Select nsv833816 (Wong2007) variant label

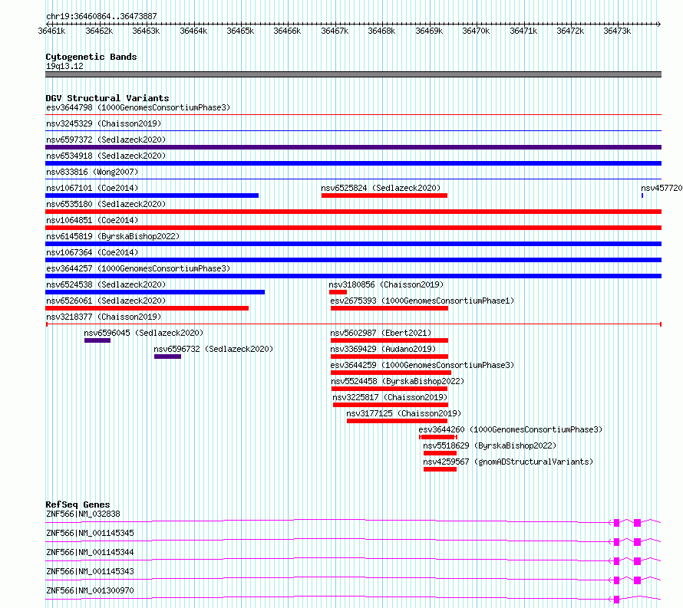(x=92, y=172)
